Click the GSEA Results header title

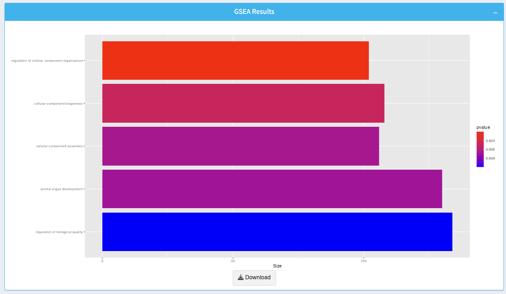coord(254,12)
